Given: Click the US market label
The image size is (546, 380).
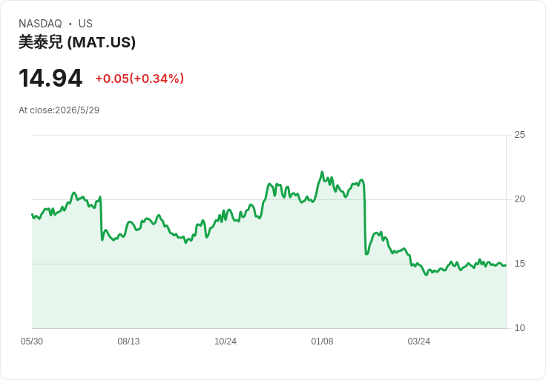Looking at the screenshot, I should 85,24.
